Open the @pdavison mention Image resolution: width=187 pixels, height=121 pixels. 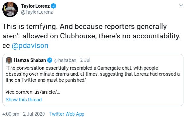pyautogui.click(x=30, y=46)
